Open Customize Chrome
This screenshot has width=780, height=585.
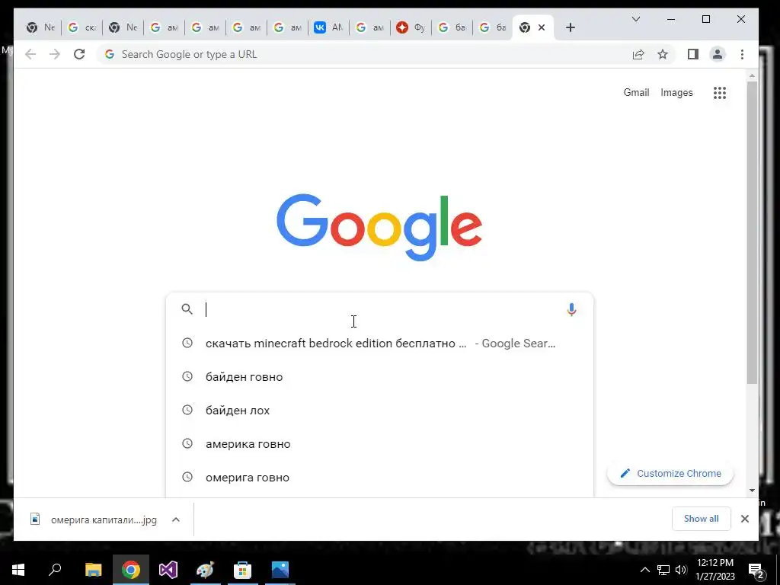[x=670, y=474]
